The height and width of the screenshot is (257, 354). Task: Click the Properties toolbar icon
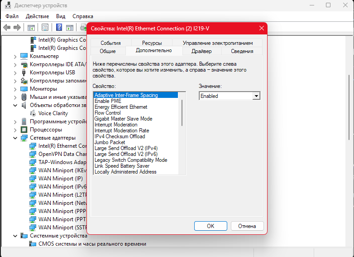tap(45, 28)
